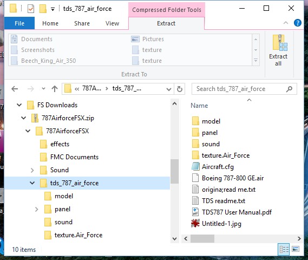This screenshot has height=260, width=308.
Task: Collapse the 787AirforceFSX.zip tree node
Action: [x=24, y=118]
